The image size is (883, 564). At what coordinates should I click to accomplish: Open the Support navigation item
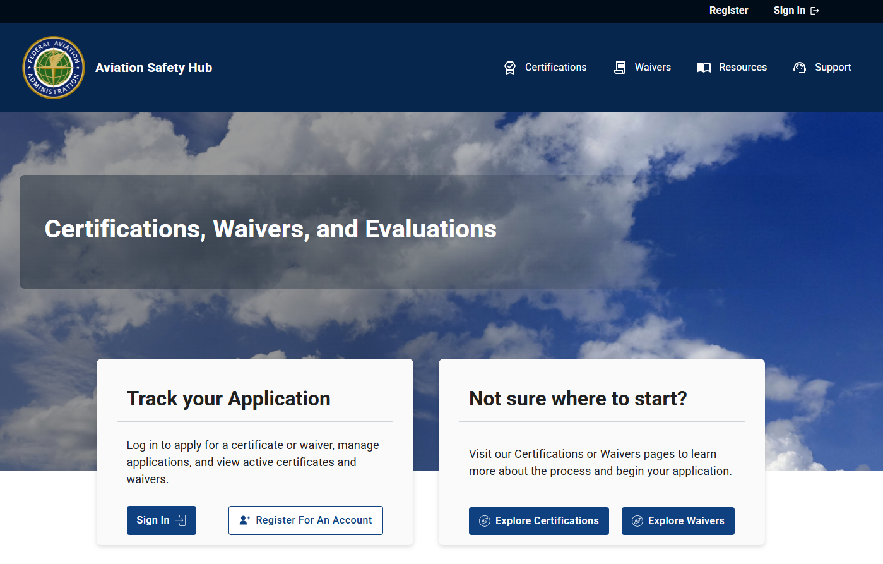(x=822, y=68)
